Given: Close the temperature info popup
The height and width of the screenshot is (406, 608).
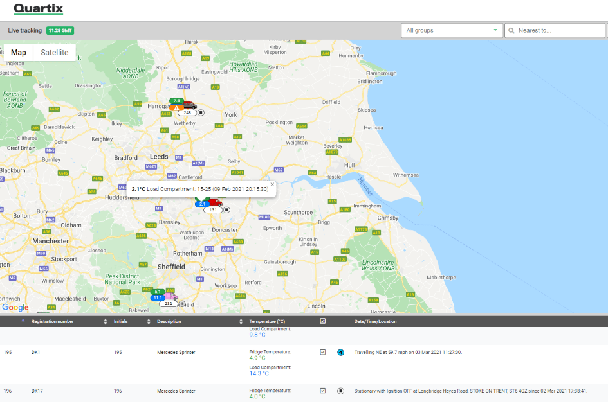Looking at the screenshot, I should pos(272,184).
